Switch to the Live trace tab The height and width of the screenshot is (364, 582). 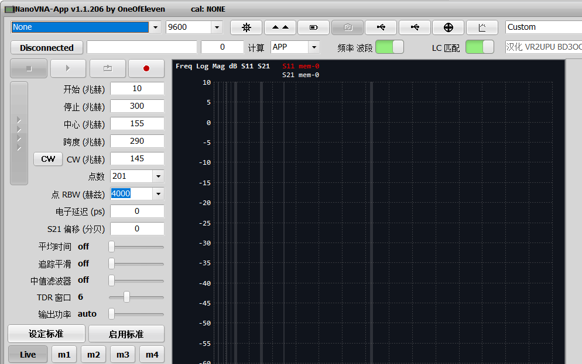pos(28,355)
